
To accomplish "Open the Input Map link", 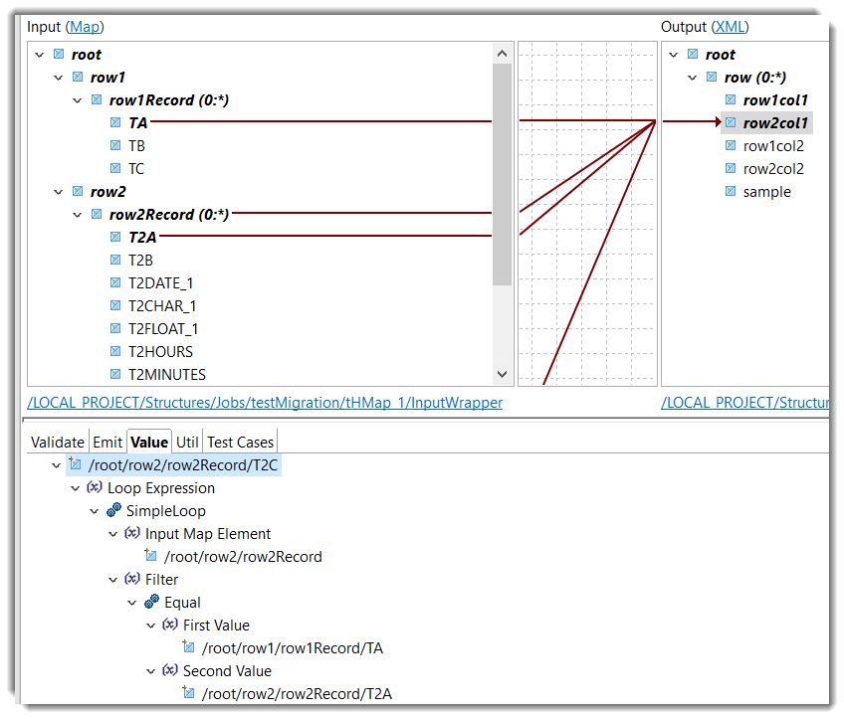I will 84,27.
